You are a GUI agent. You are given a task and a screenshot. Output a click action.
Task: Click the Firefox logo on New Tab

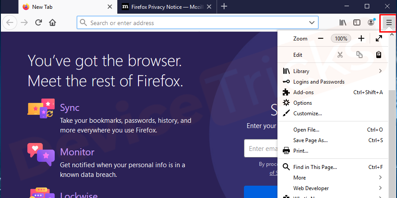click(x=26, y=7)
